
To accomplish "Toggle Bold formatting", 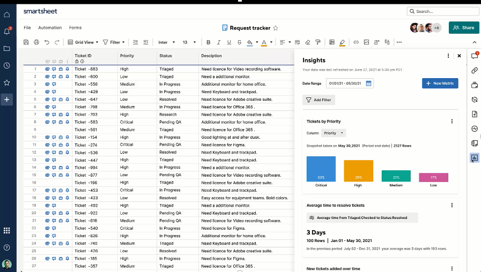I will tap(208, 42).
